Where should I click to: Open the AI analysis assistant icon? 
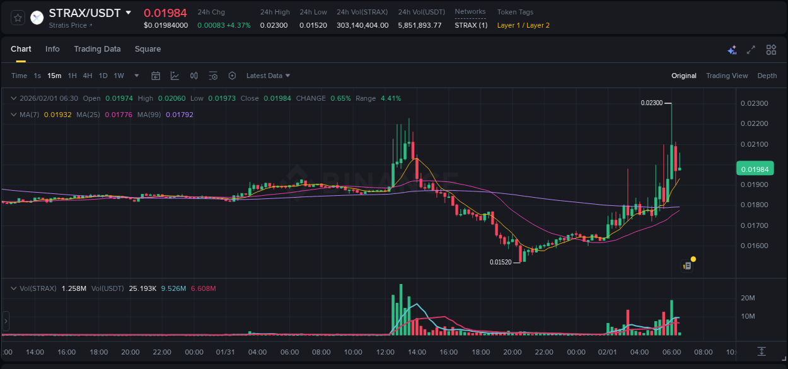pos(732,49)
